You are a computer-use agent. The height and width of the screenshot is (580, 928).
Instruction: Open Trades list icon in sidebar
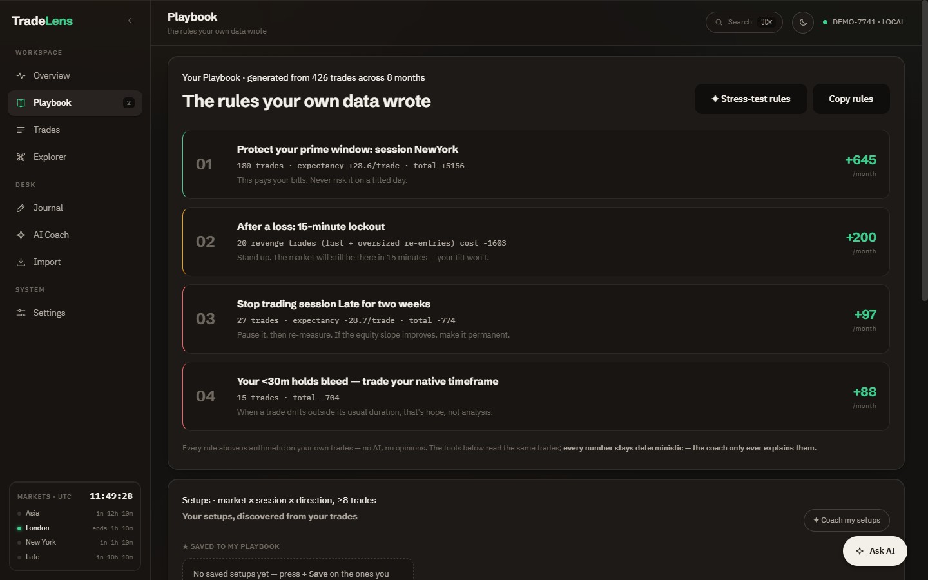21,130
